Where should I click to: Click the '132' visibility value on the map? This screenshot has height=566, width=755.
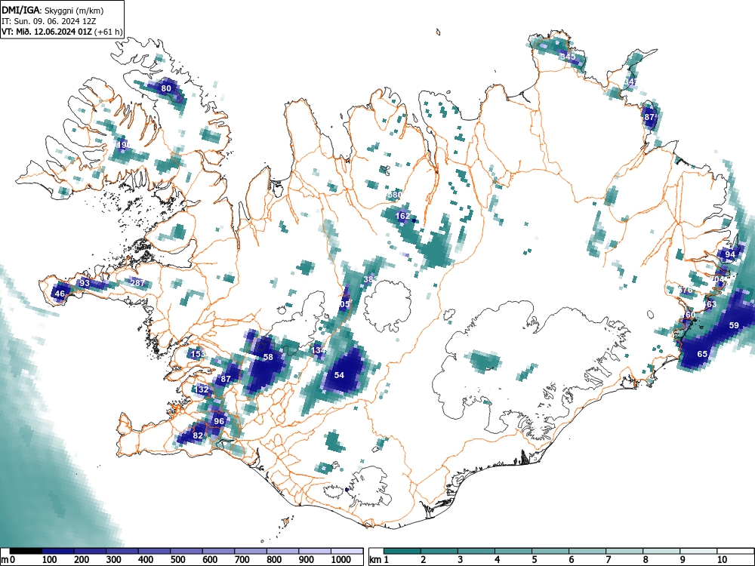pyautogui.click(x=202, y=390)
